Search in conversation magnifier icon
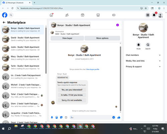The width and height of the screenshot is (167, 134). point(148,45)
